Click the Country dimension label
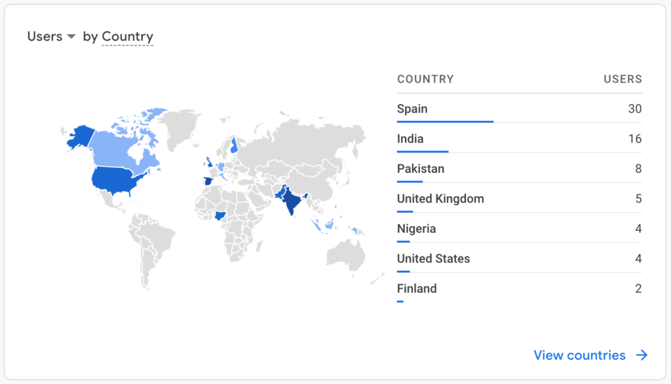Image resolution: width=671 pixels, height=384 pixels. pyautogui.click(x=128, y=37)
